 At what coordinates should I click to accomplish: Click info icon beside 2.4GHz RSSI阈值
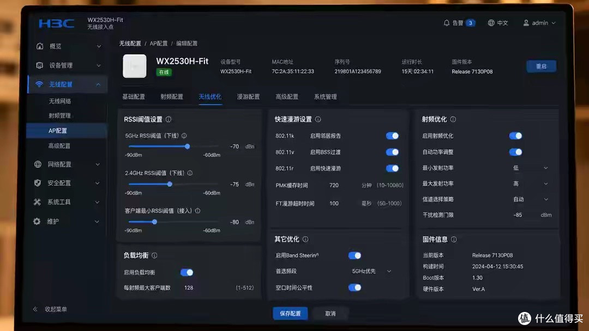click(190, 173)
